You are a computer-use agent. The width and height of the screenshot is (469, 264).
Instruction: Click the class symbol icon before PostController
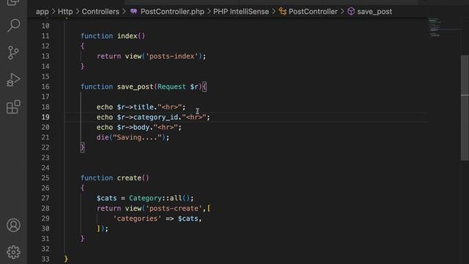point(282,12)
